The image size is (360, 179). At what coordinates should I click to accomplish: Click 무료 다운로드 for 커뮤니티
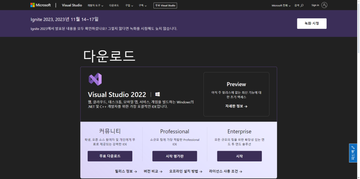[110, 156]
